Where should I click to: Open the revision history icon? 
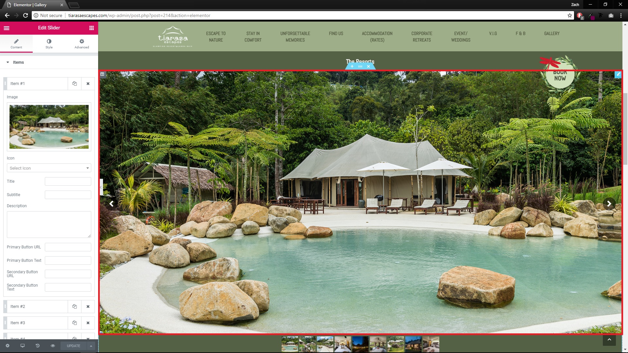(x=38, y=346)
